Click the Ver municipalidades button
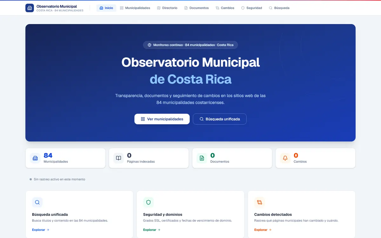The image size is (381, 238). point(162,119)
